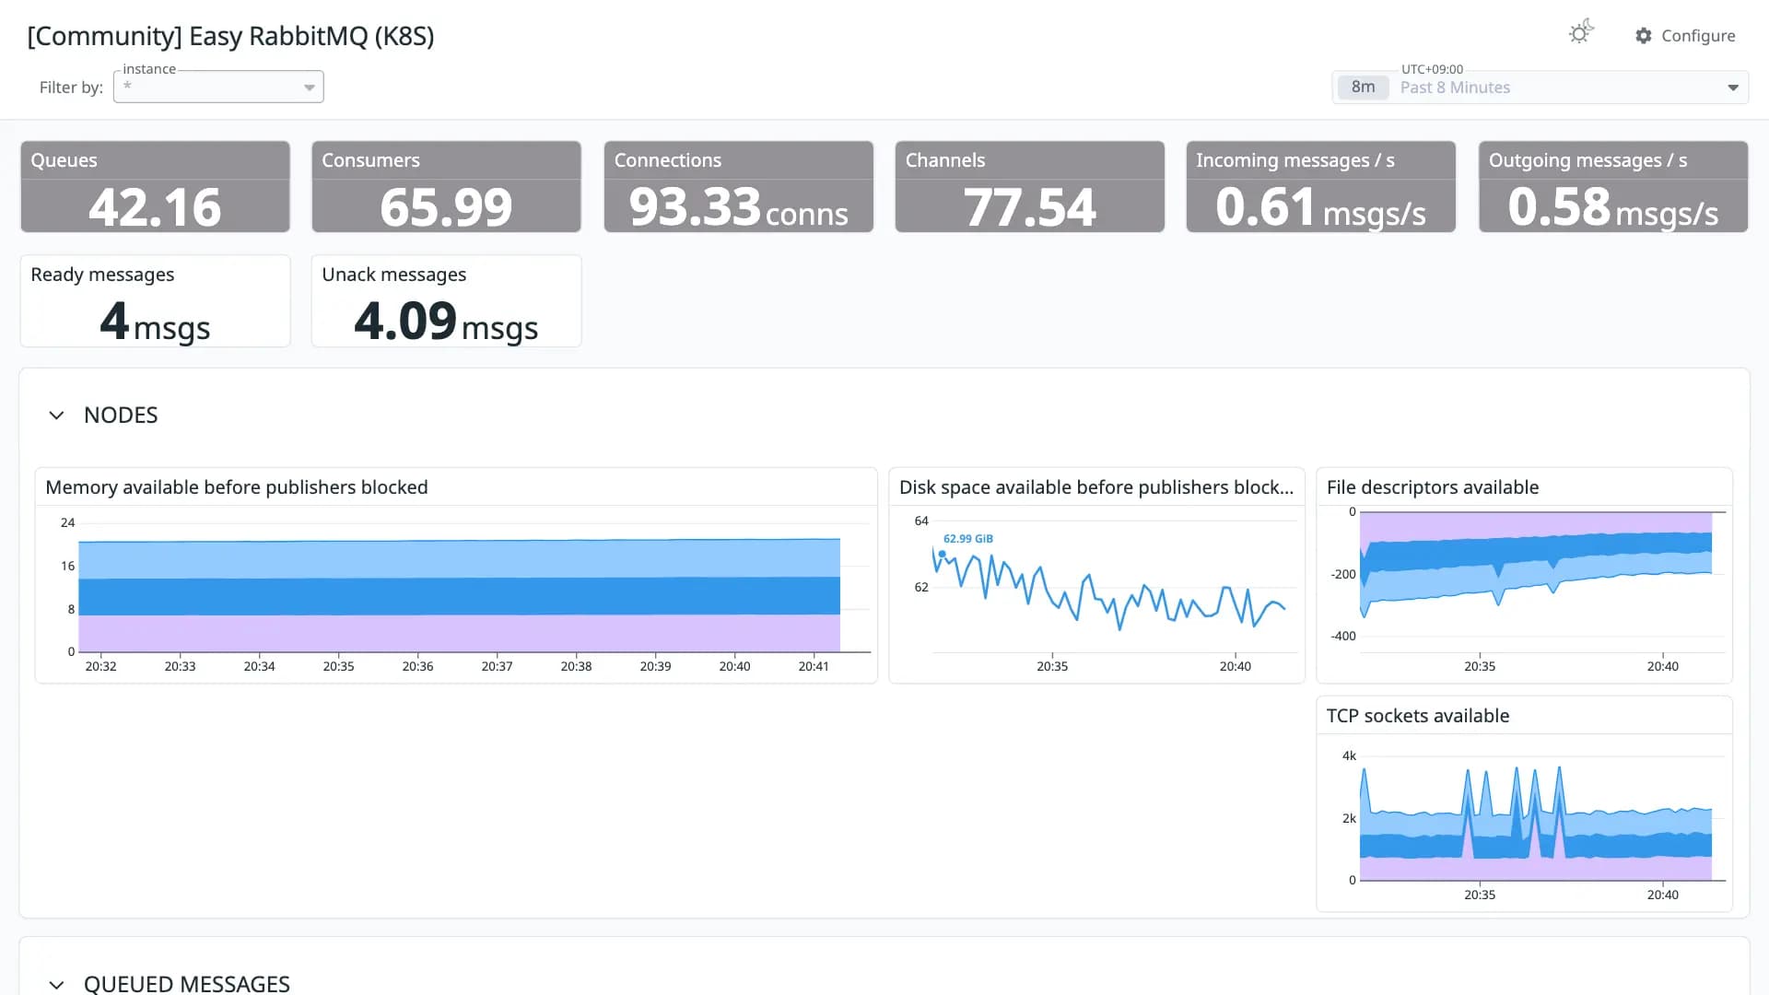Click the Memory available before publishers blocked title

tap(237, 487)
